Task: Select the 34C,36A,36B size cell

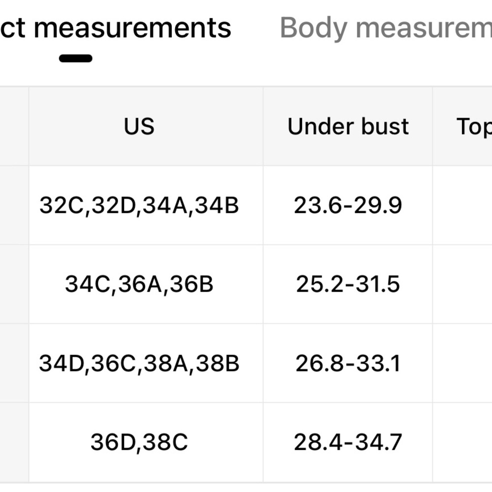Action: tap(139, 284)
